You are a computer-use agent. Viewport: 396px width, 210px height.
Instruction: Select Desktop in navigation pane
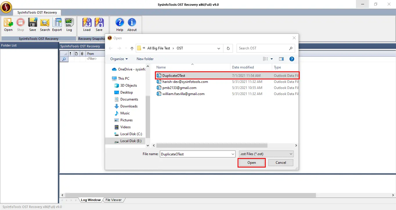(124, 92)
